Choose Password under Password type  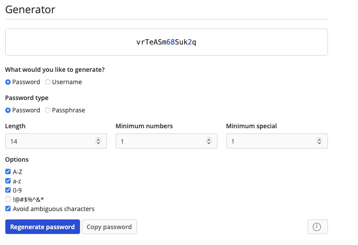click(8, 110)
